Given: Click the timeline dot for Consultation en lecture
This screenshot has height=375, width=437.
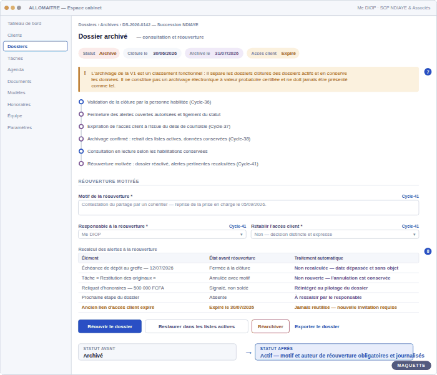Looking at the screenshot, I should coord(81,151).
